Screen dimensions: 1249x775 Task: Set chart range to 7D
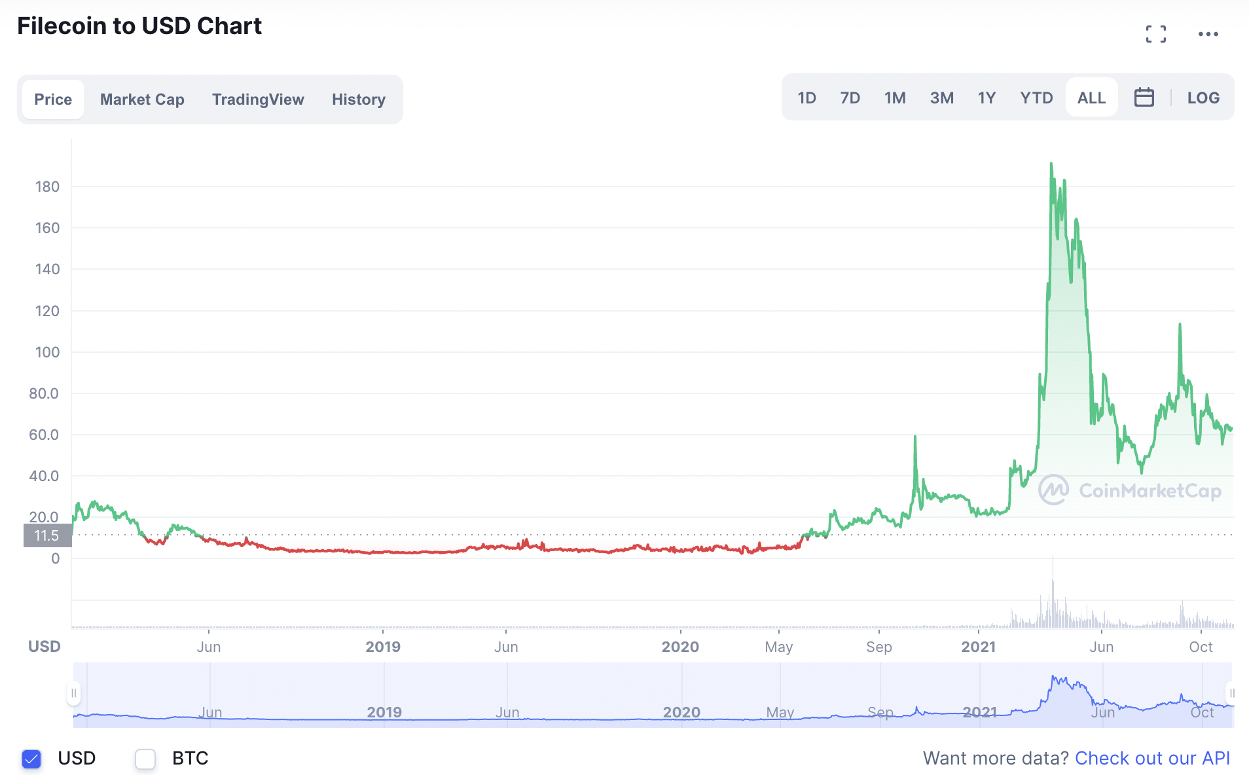850,98
